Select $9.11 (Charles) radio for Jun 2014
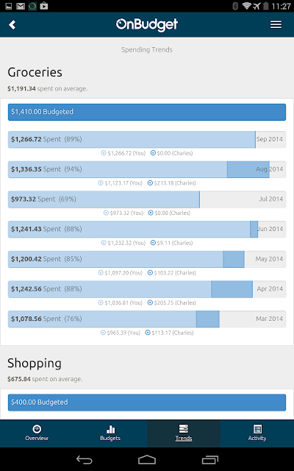Image resolution: width=294 pixels, height=471 pixels. pos(153,243)
